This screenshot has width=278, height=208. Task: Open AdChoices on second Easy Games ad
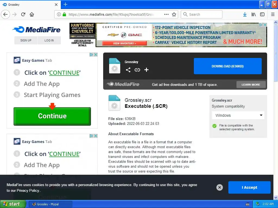coord(91,136)
